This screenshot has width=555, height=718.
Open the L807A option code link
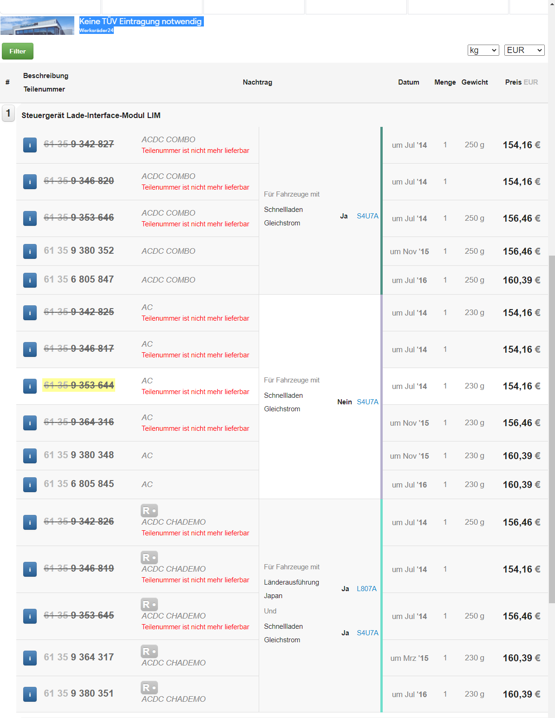366,589
